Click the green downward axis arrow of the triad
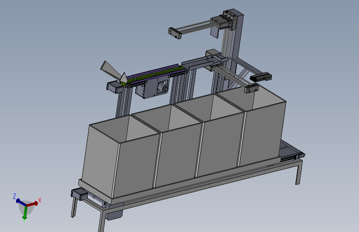Image resolution: width=359 pixels, height=232 pixels. (x=25, y=213)
